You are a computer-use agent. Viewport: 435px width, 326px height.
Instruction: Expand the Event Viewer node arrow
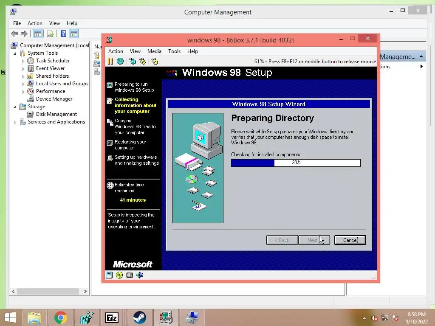[23, 68]
